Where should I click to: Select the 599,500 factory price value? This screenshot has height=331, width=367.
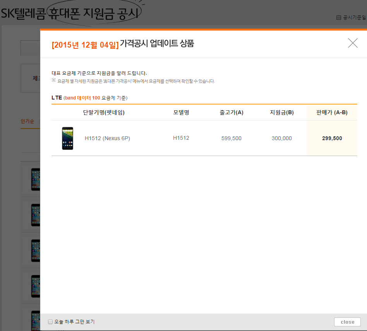pyautogui.click(x=232, y=138)
